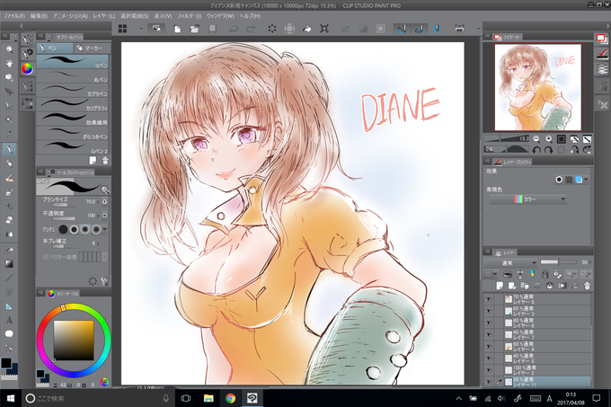The image size is (611, 407).
Task: Click the Redo arrow in command bar
Action: point(251,29)
